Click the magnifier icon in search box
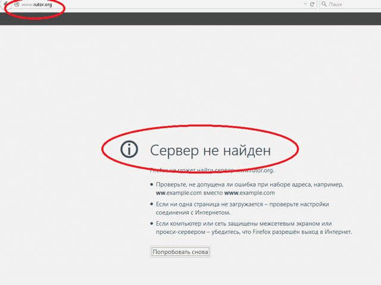The width and height of the screenshot is (381, 285). 324,4
